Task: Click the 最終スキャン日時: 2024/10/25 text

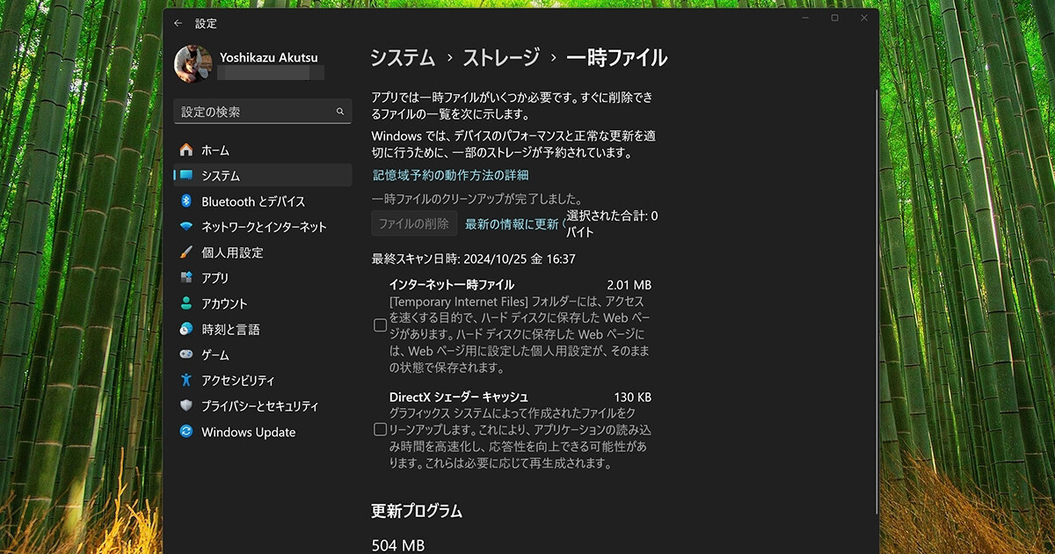Action: [473, 259]
